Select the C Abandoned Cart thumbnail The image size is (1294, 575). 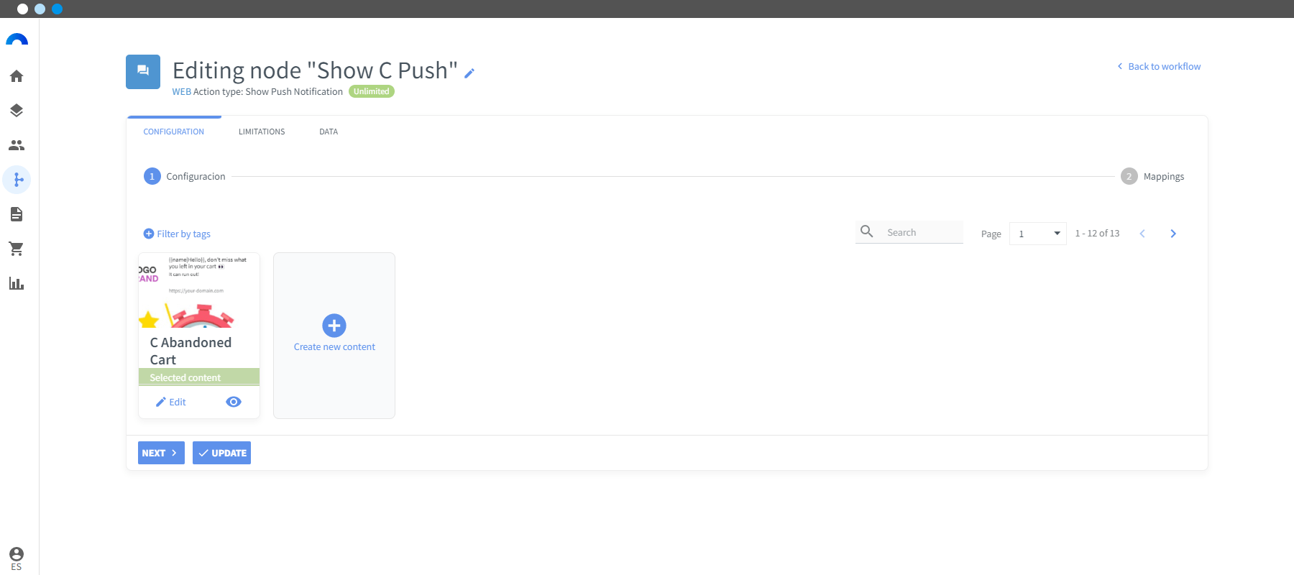coord(199,290)
